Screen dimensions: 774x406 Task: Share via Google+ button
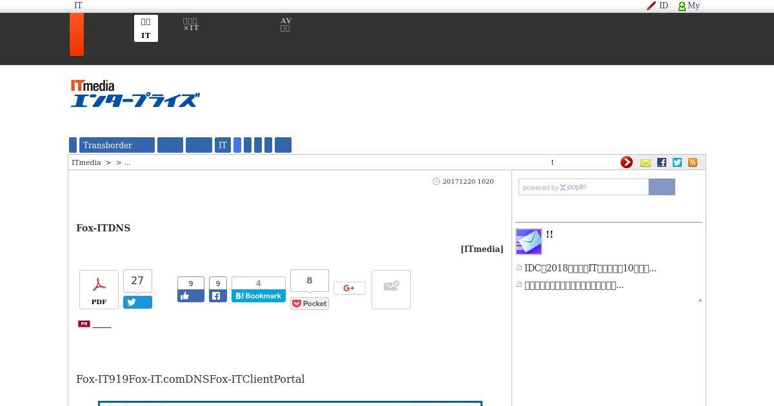[350, 288]
